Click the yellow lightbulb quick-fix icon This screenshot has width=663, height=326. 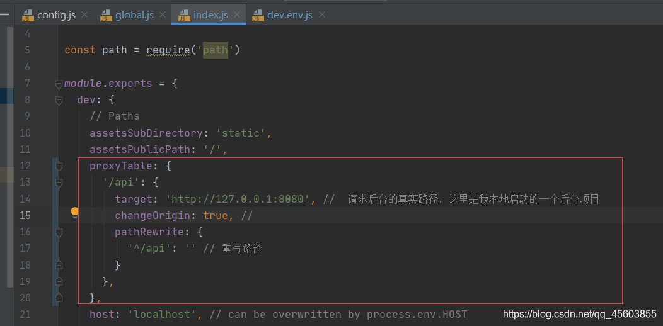point(75,213)
